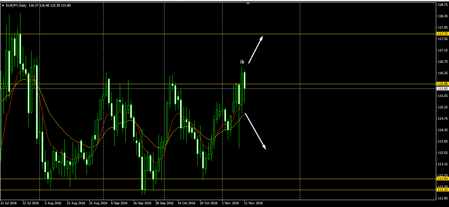Click the 114.35 price axis value

(442, 130)
